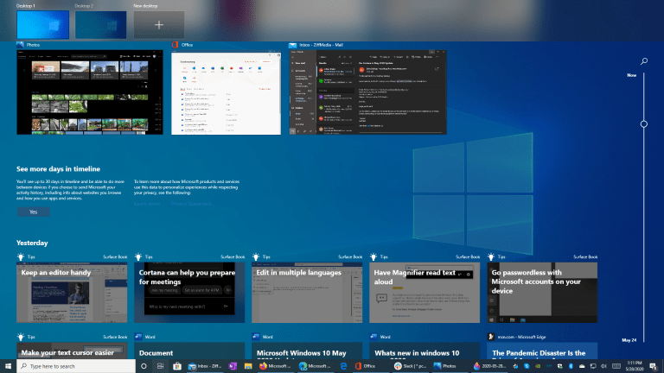Viewport: 664px width, 373px height.
Task: Click the Yesterday section heading
Action: click(x=32, y=243)
